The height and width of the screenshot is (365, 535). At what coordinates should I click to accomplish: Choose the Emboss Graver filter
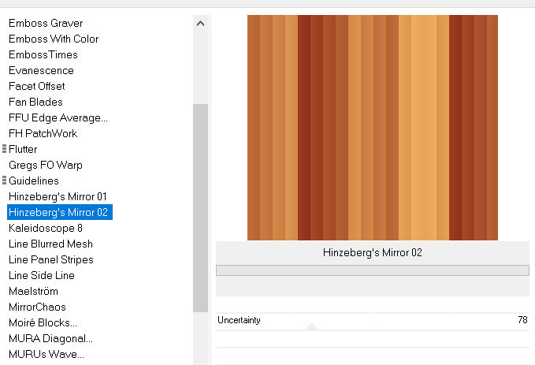(x=46, y=23)
